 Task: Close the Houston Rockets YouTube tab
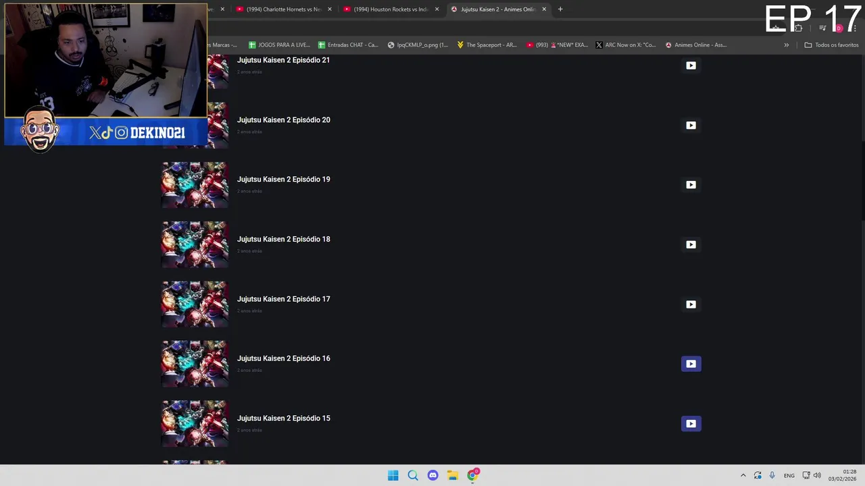tap(437, 9)
